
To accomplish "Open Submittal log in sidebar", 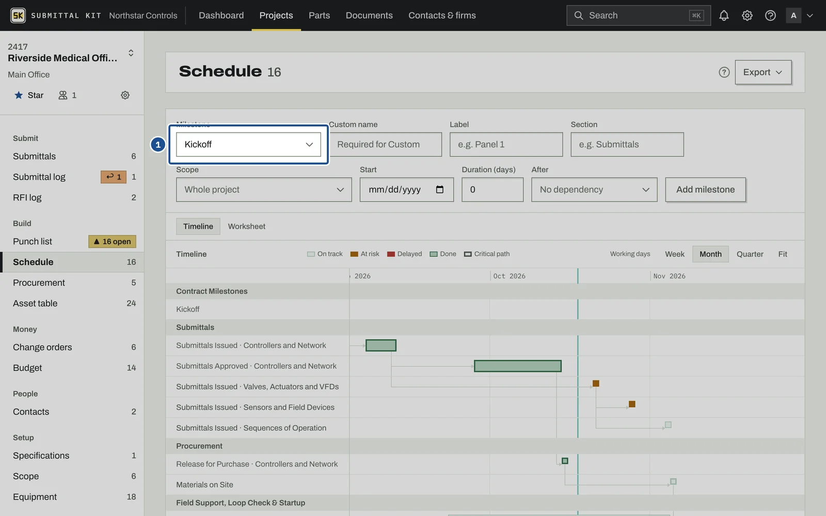I will [72, 177].
